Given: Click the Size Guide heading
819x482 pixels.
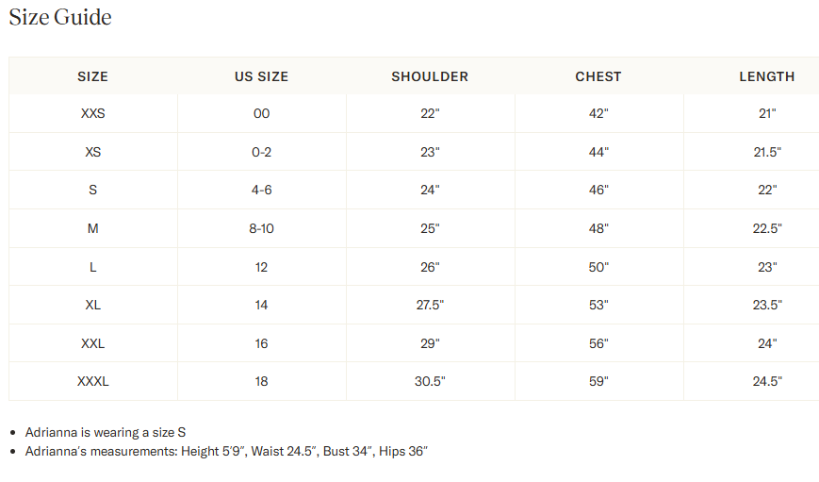Looking at the screenshot, I should 60,17.
